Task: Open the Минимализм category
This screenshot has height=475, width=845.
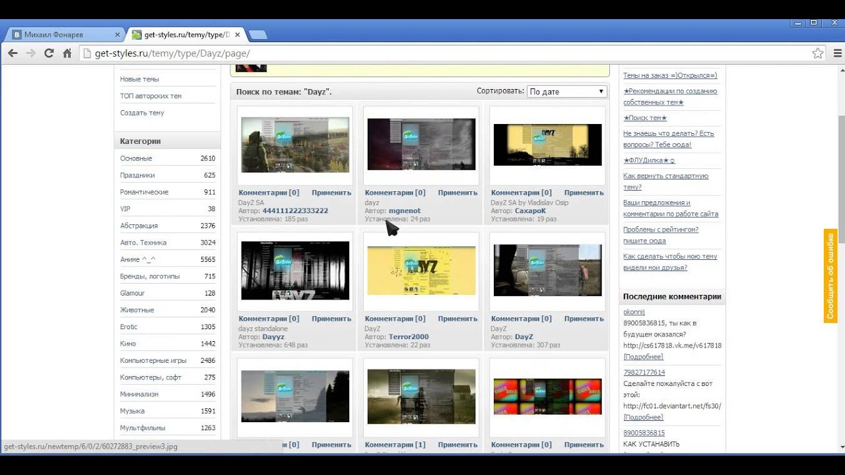Action: tap(139, 394)
